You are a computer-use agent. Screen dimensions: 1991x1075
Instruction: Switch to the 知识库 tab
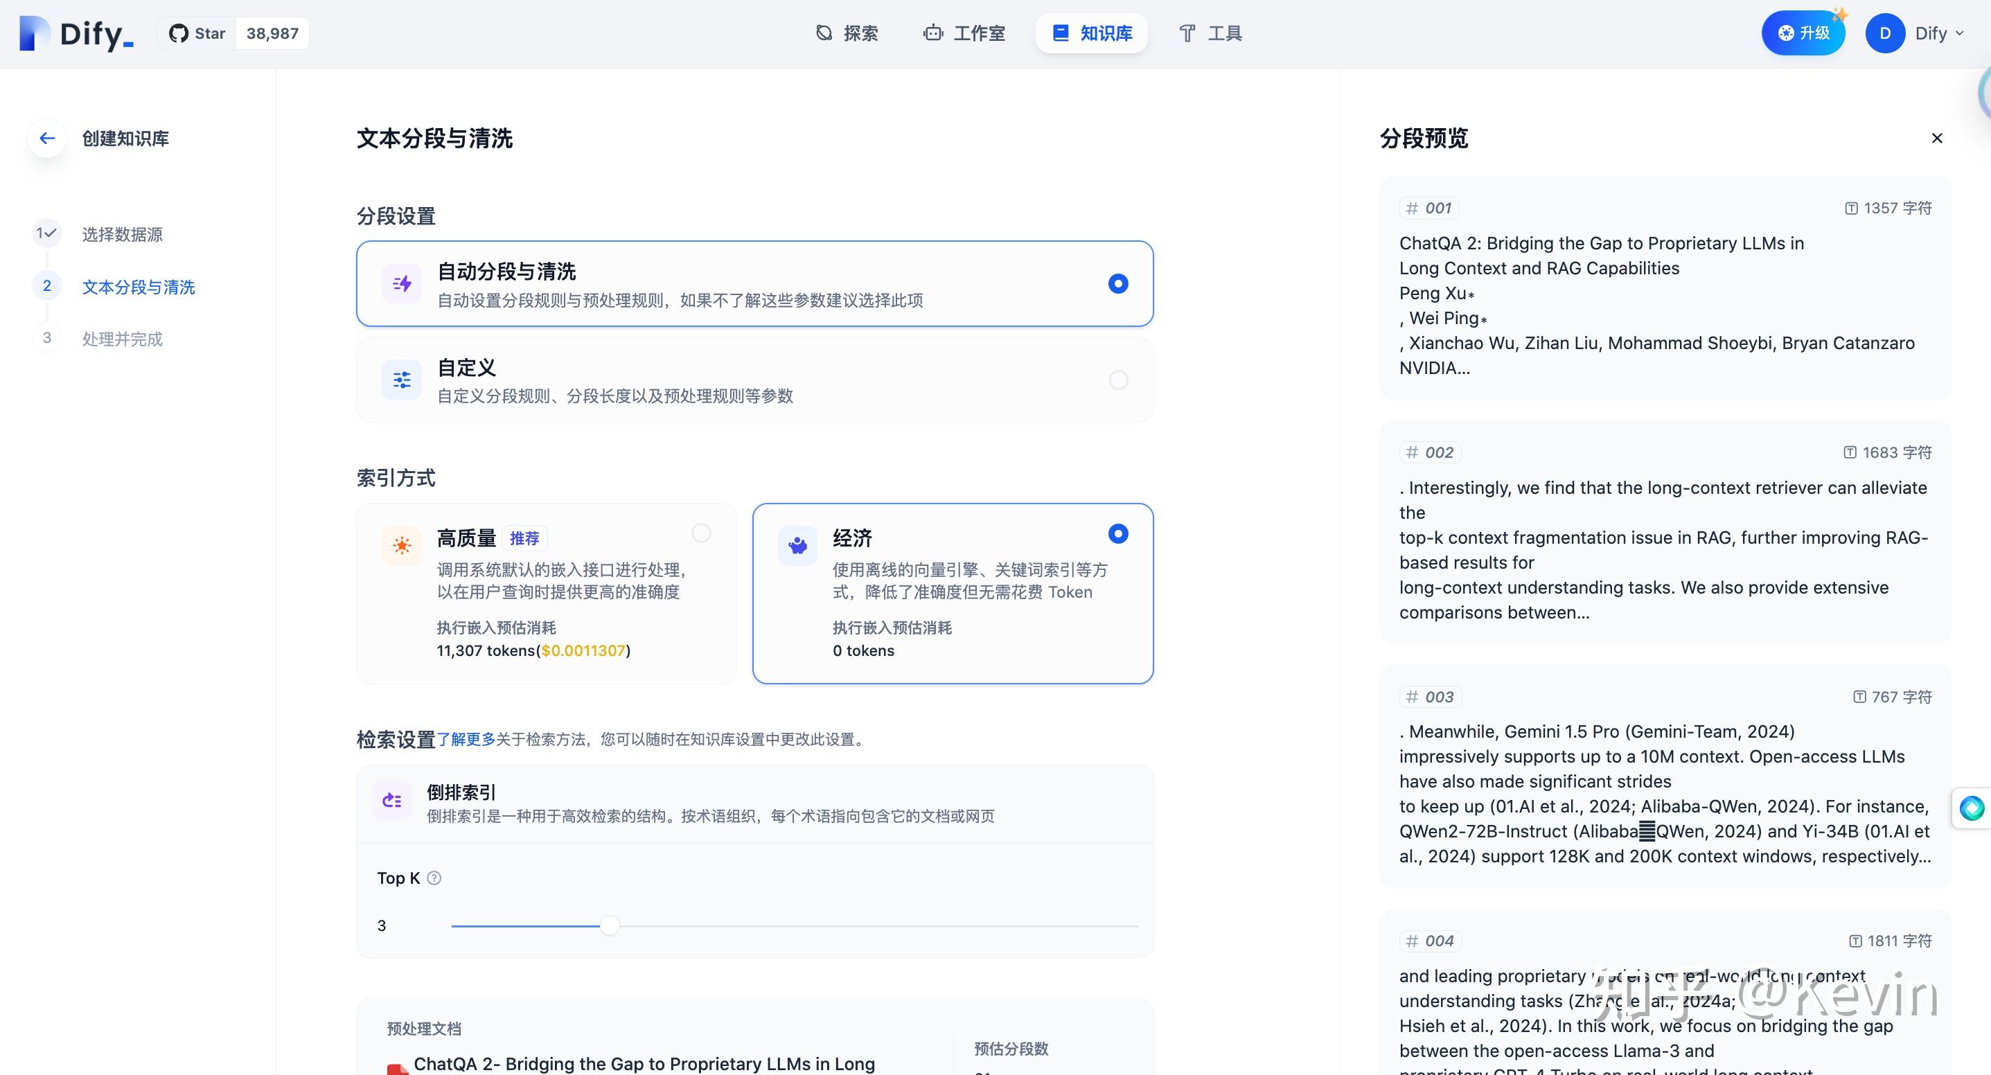pos(1091,33)
